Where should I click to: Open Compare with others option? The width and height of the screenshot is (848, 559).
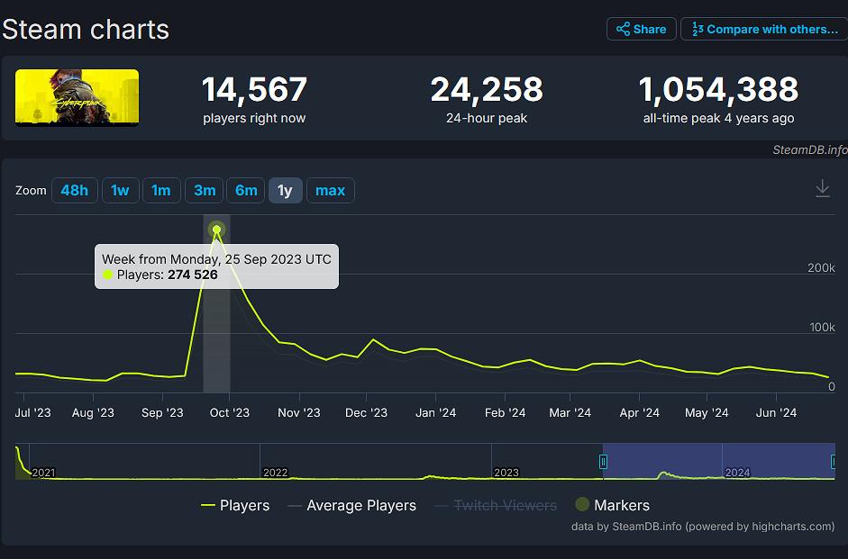pyautogui.click(x=763, y=29)
